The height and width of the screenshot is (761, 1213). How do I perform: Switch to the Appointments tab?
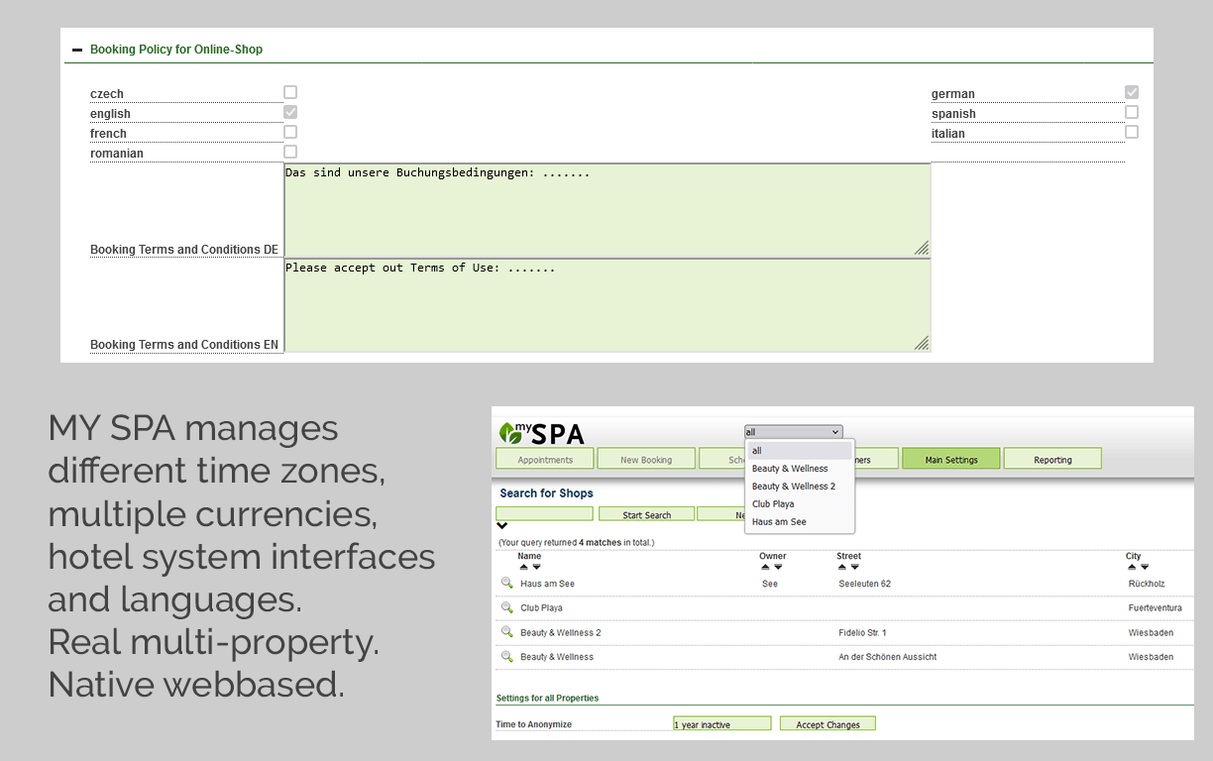544,459
